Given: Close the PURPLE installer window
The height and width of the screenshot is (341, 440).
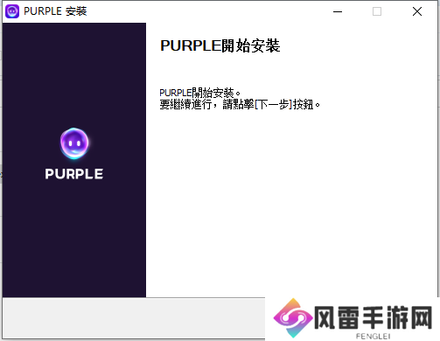Looking at the screenshot, I should point(417,11).
